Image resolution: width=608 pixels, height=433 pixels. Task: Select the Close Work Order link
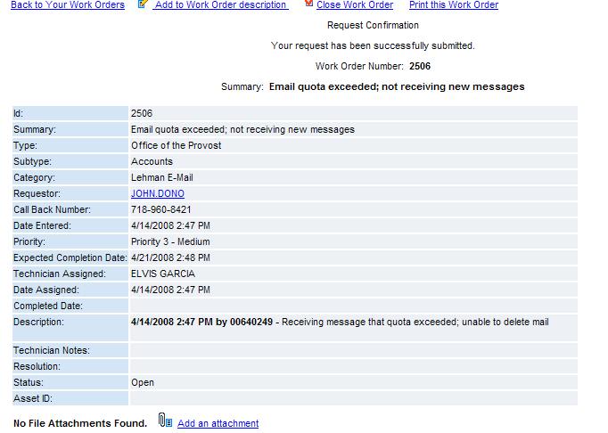(x=354, y=5)
